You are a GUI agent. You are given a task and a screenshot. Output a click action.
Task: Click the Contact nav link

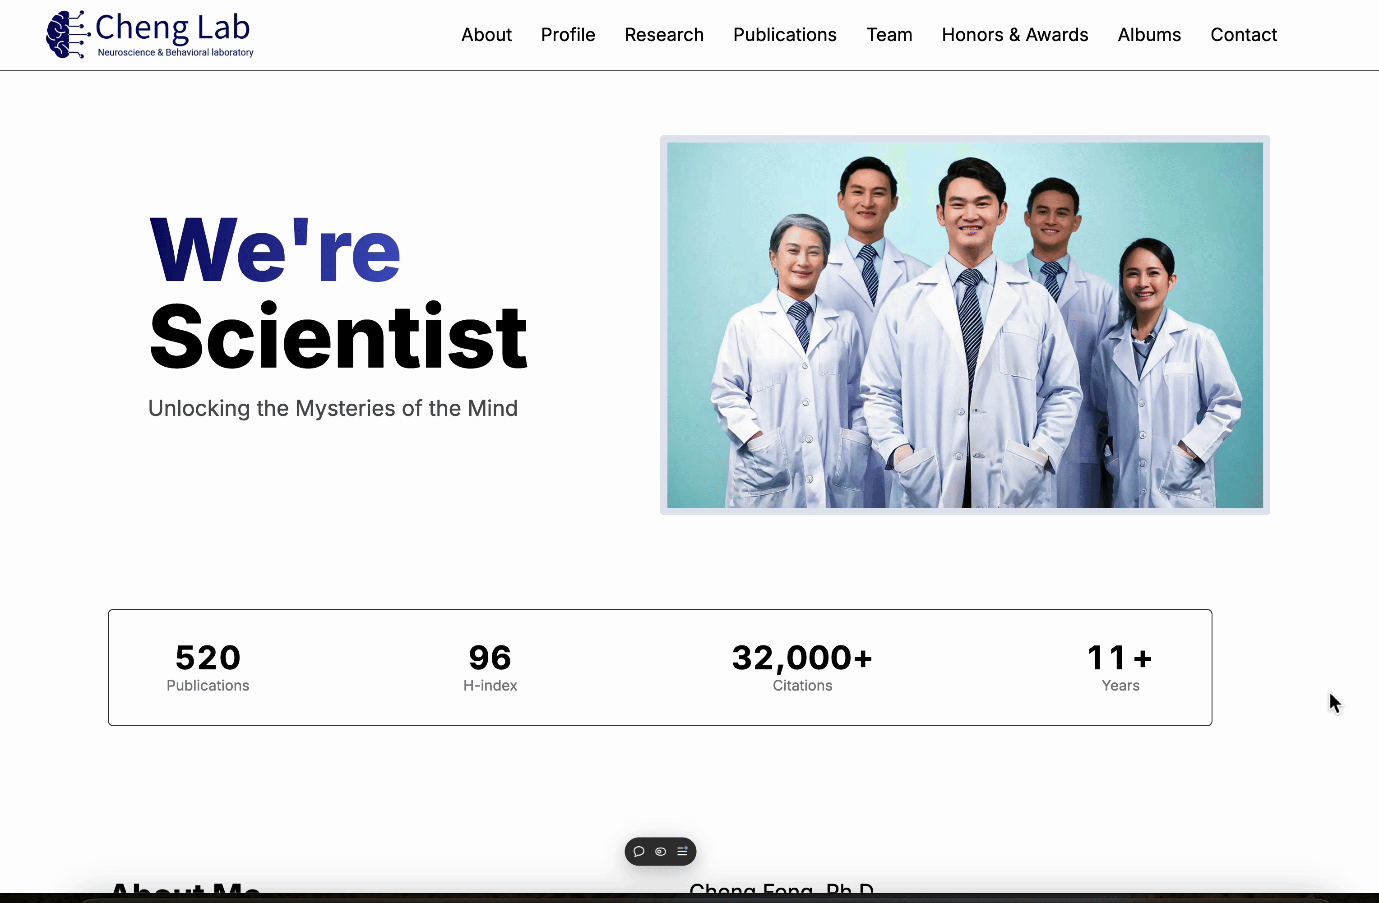(x=1244, y=35)
